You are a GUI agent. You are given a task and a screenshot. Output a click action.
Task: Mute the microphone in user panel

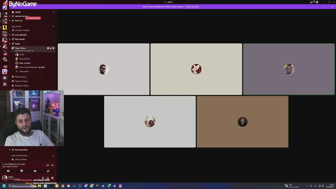(43, 178)
